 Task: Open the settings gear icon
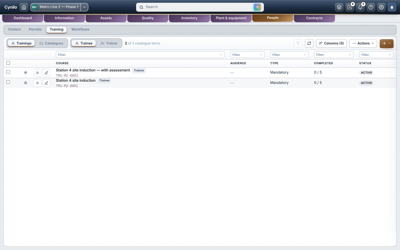click(381, 7)
